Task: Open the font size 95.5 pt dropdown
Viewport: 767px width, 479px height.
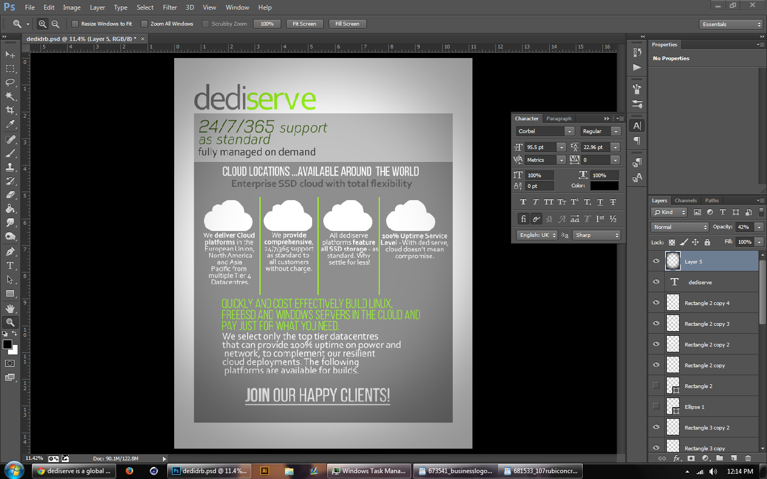Action: coord(561,147)
